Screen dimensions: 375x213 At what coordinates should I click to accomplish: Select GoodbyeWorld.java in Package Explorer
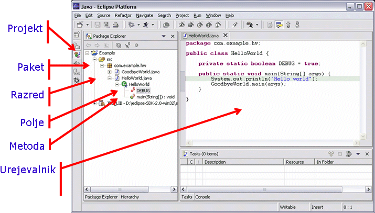pyautogui.click(x=141, y=72)
